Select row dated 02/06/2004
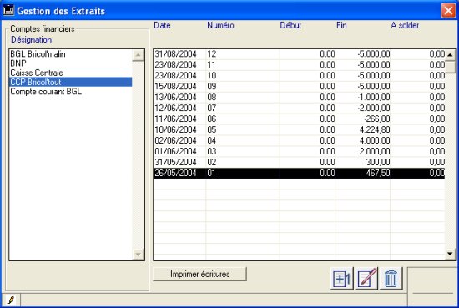This screenshot has height=308, width=459. (x=299, y=140)
